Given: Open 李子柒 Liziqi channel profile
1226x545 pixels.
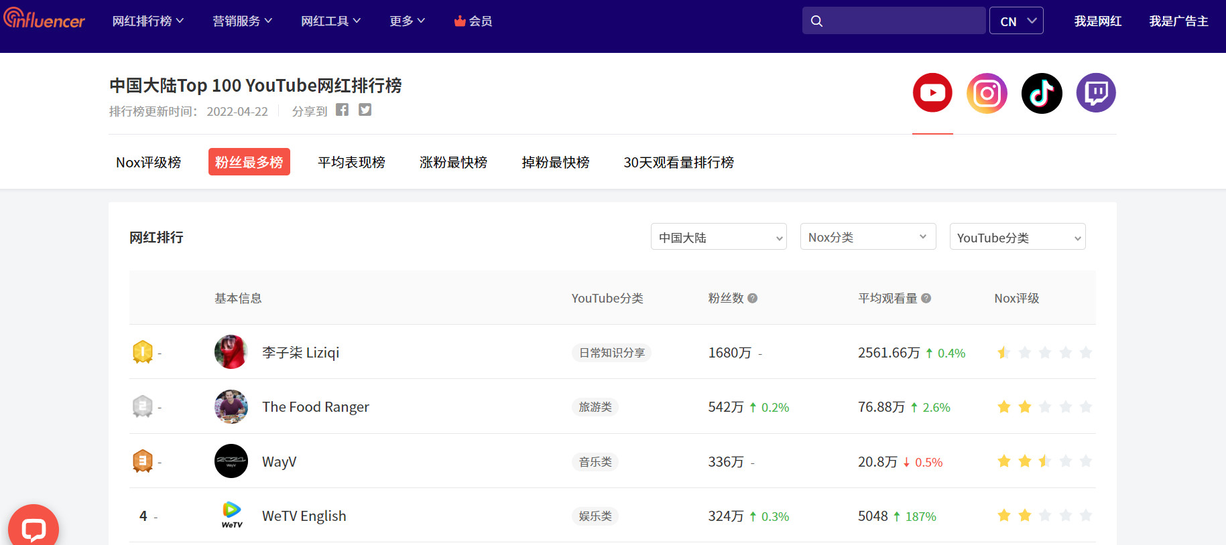Looking at the screenshot, I should point(300,353).
